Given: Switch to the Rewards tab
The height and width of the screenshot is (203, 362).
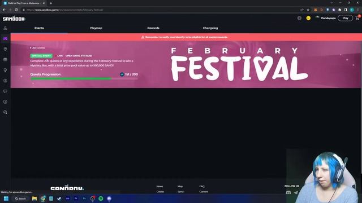Looking at the screenshot, I should 153,28.
